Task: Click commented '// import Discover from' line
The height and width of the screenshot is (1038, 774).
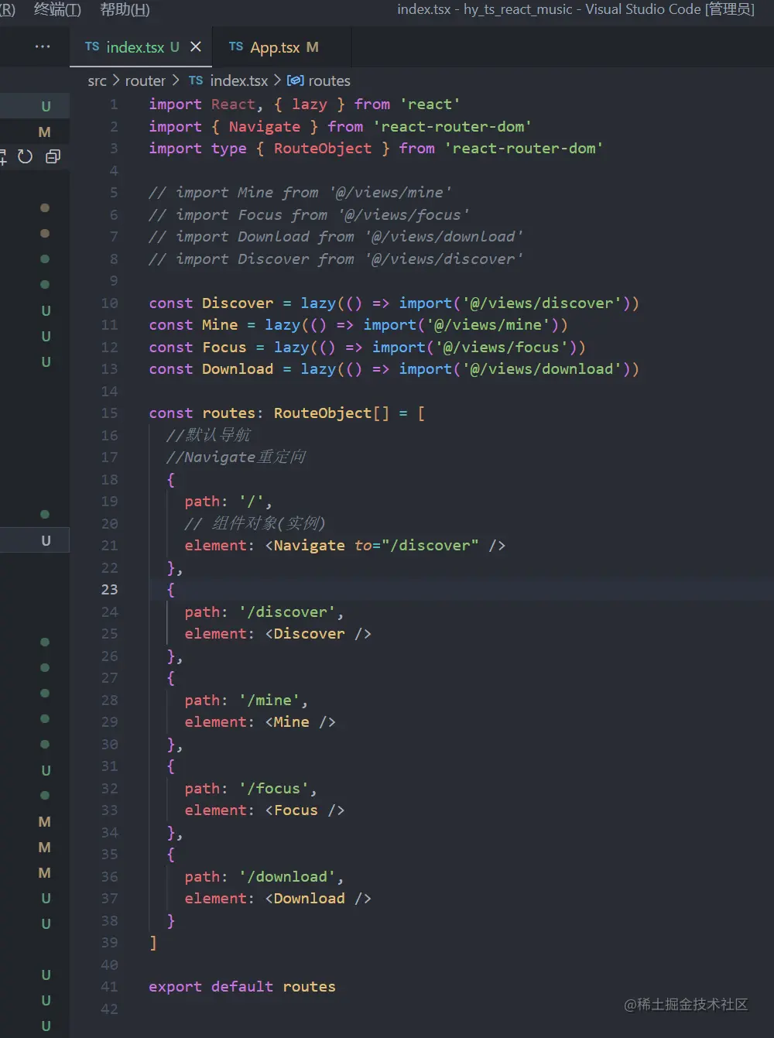Action: [336, 259]
